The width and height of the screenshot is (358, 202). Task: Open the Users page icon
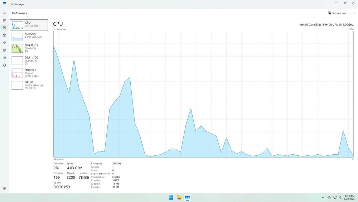tap(4, 50)
